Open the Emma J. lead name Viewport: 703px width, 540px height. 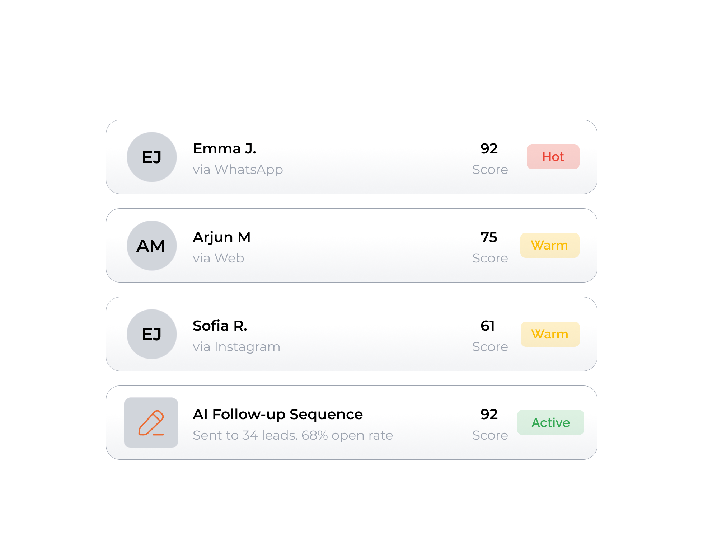225,148
